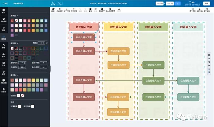214x127 pixels.
Task: Click the 加入我的素材 icon
Action: coord(110,9)
